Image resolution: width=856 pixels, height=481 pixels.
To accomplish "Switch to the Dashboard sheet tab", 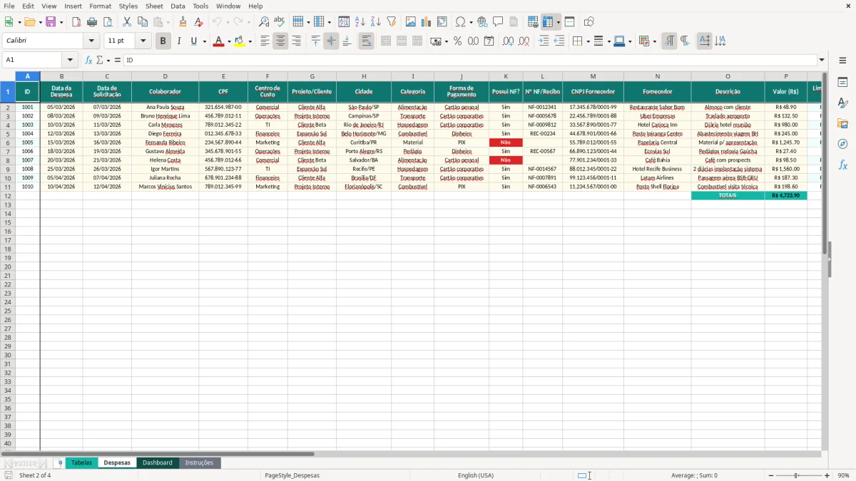I will click(157, 462).
